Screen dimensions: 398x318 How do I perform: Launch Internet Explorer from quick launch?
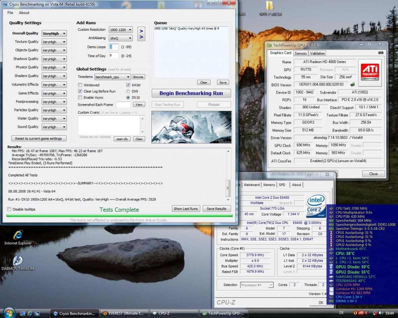pyautogui.click(x=30, y=313)
